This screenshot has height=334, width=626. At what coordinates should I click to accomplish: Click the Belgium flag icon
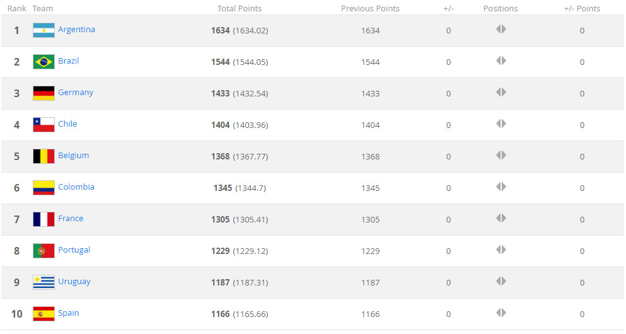(43, 156)
